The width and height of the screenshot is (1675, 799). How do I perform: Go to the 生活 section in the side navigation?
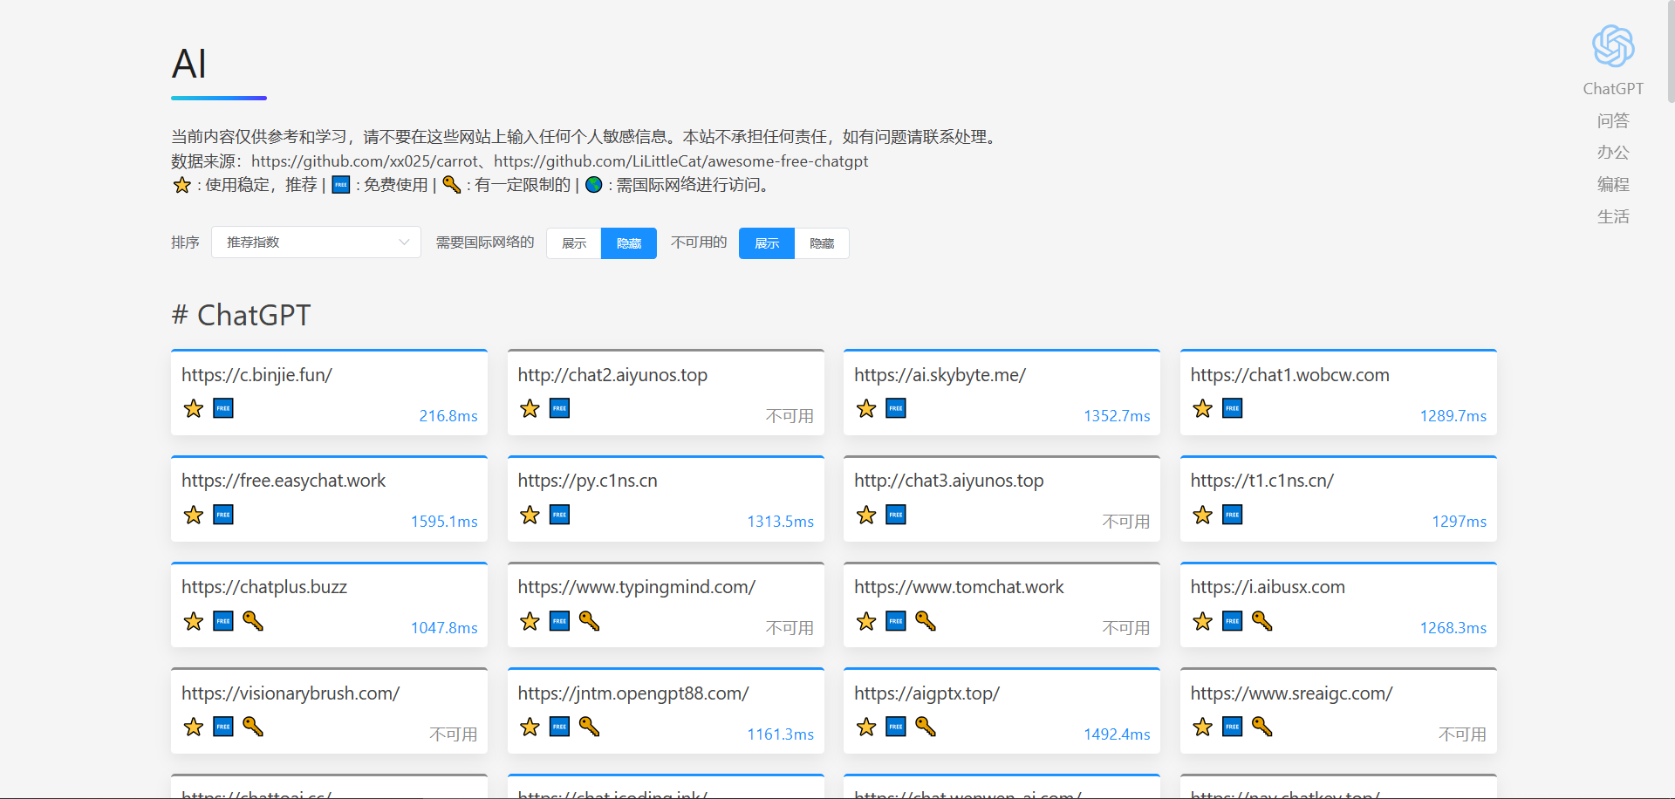click(x=1613, y=216)
